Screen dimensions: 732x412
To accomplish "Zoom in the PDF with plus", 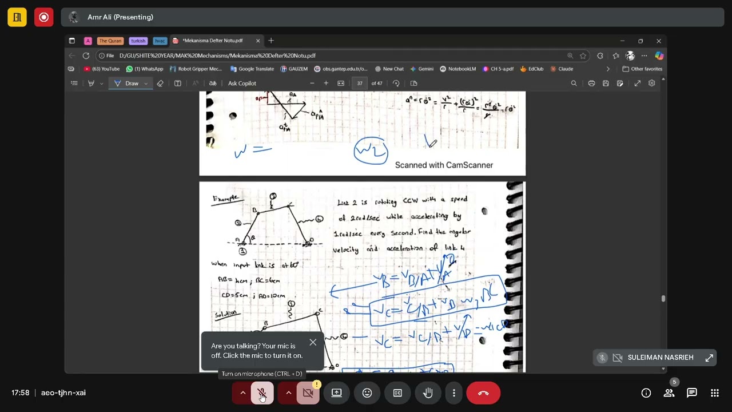I will point(326,84).
